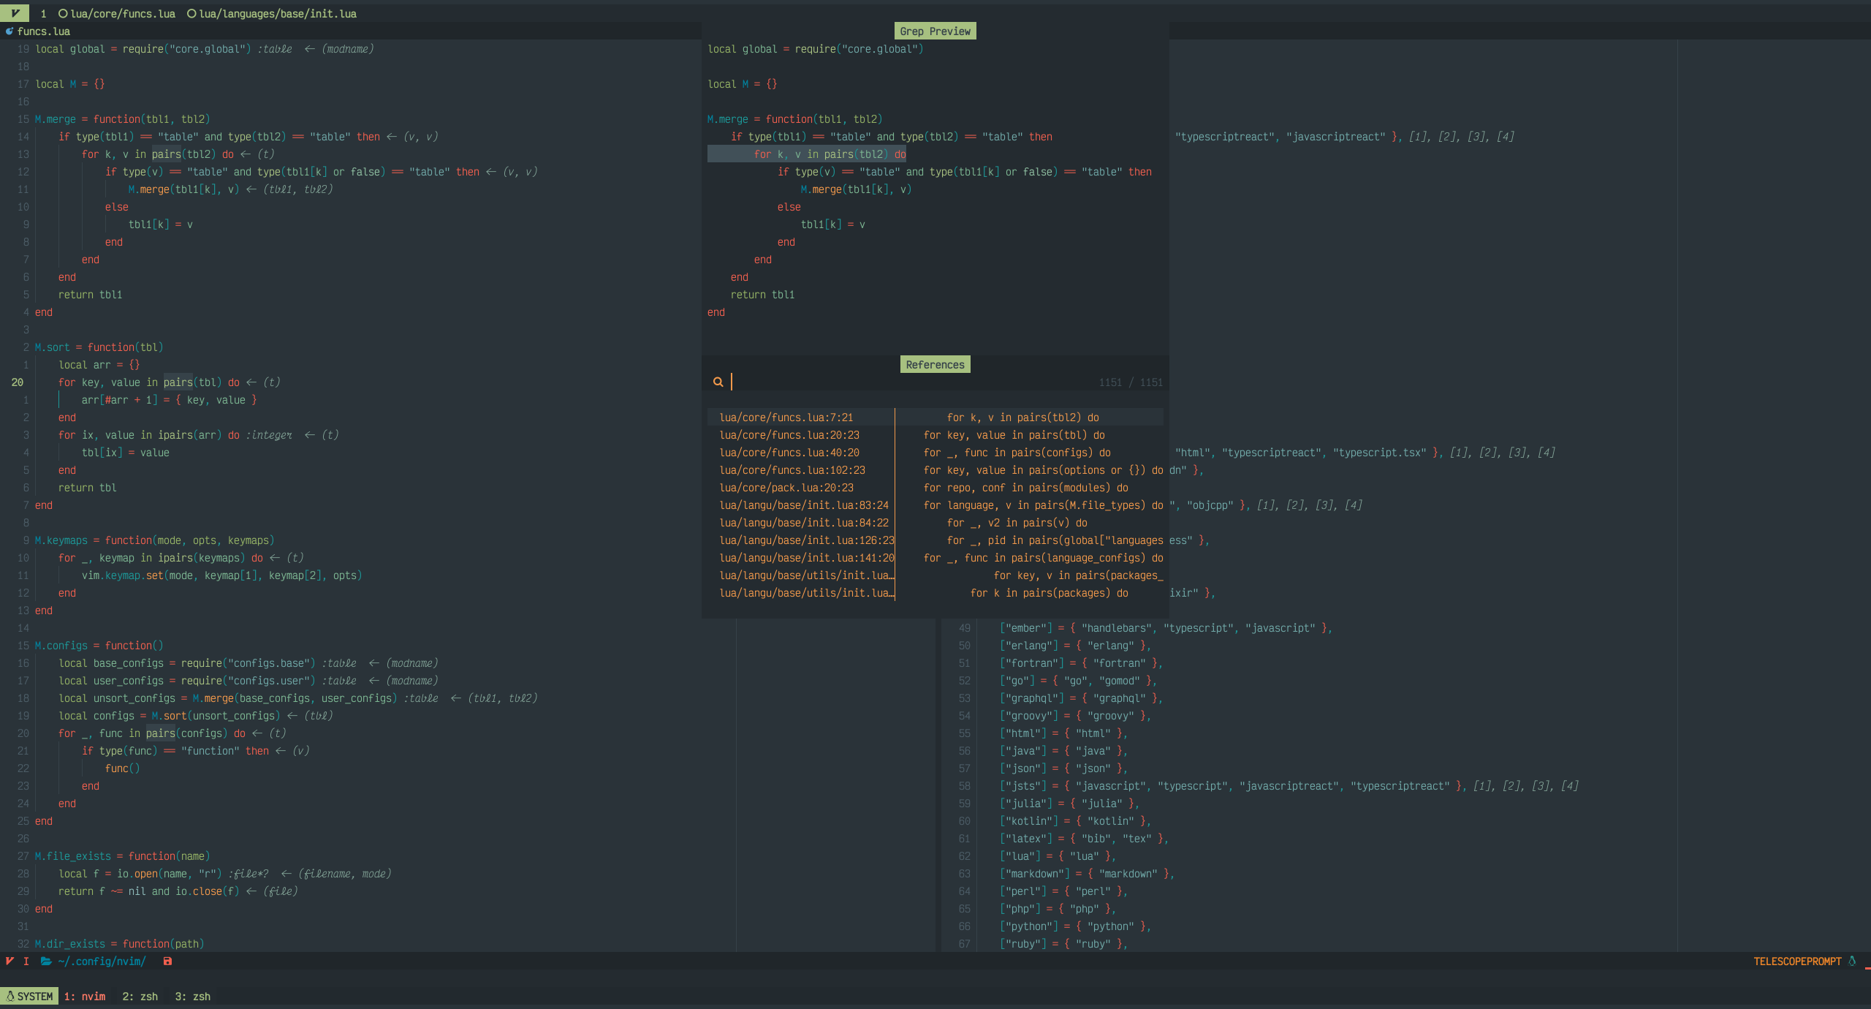This screenshot has height=1009, width=1871.
Task: Click the red save disk icon
Action: coord(167,961)
